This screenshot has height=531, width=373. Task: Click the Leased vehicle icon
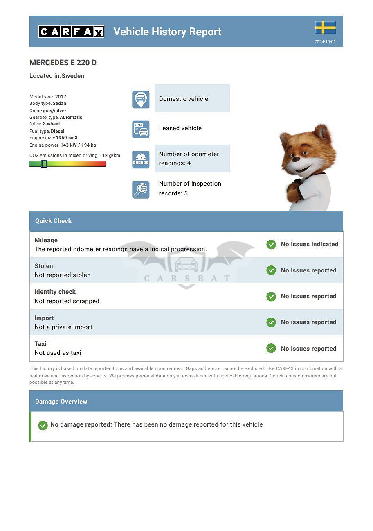(141, 129)
